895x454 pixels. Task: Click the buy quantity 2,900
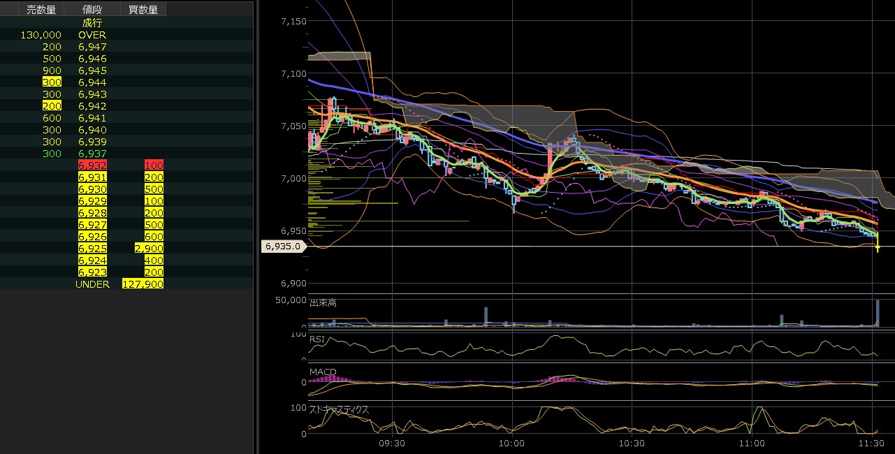150,249
